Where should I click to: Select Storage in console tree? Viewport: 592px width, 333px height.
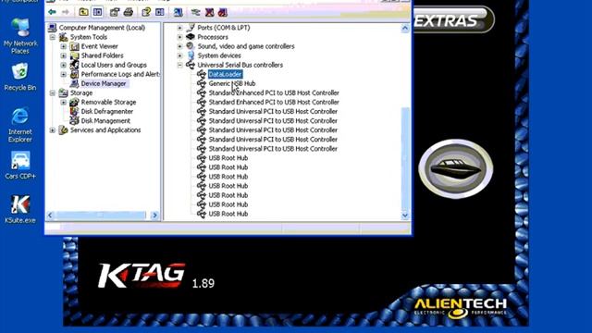(x=81, y=92)
